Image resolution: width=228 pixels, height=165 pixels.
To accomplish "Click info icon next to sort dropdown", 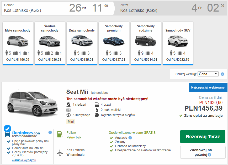I will pyautogui.click(x=222, y=74).
